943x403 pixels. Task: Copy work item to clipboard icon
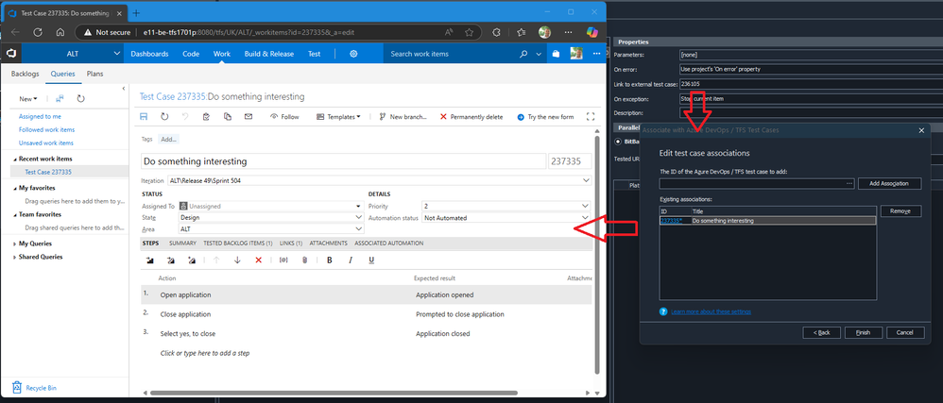(x=206, y=116)
